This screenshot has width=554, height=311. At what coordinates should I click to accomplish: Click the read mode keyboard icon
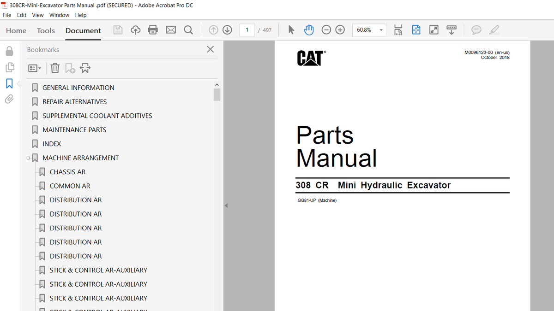pyautogui.click(x=451, y=30)
